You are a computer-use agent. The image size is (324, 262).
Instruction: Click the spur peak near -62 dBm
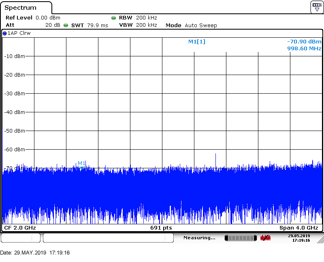pos(215,161)
